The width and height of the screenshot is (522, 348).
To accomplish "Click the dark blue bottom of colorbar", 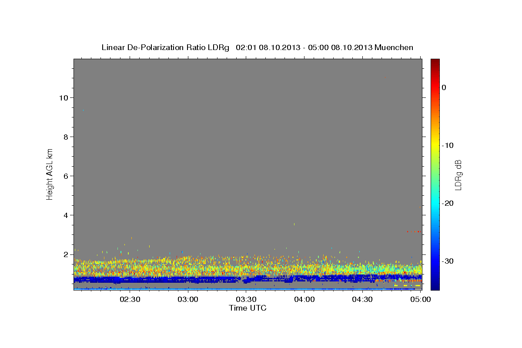I will pos(435,285).
